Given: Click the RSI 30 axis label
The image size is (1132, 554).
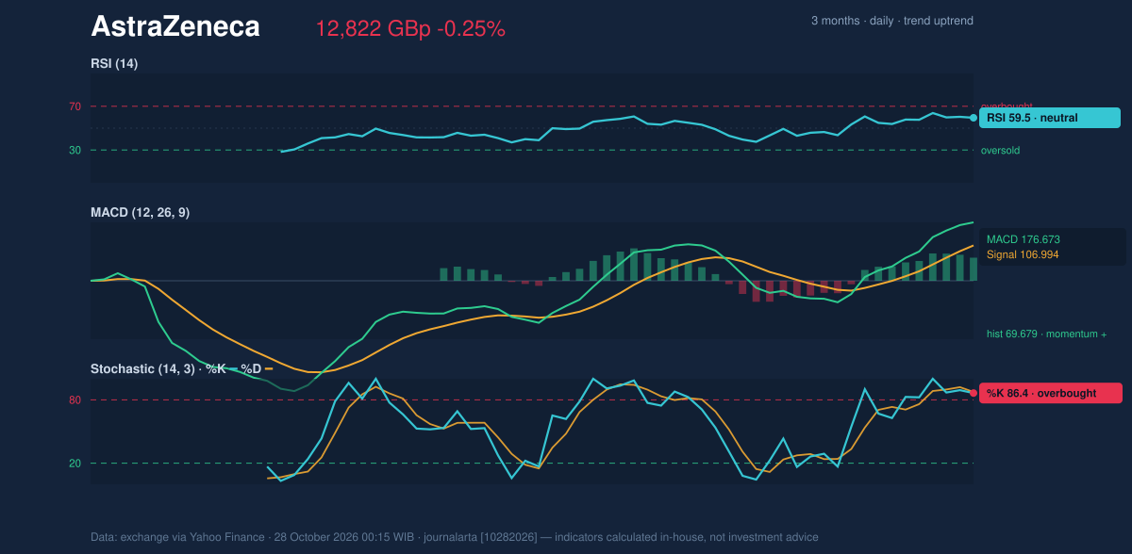Looking at the screenshot, I should 75,150.
